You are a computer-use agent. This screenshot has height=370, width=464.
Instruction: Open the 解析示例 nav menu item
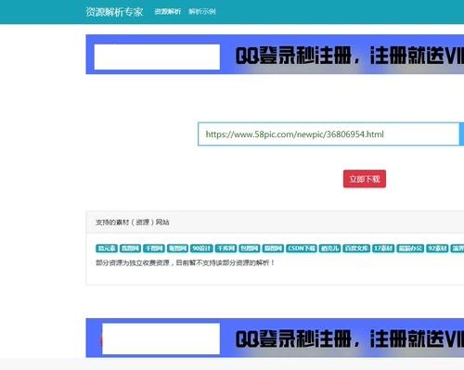202,12
